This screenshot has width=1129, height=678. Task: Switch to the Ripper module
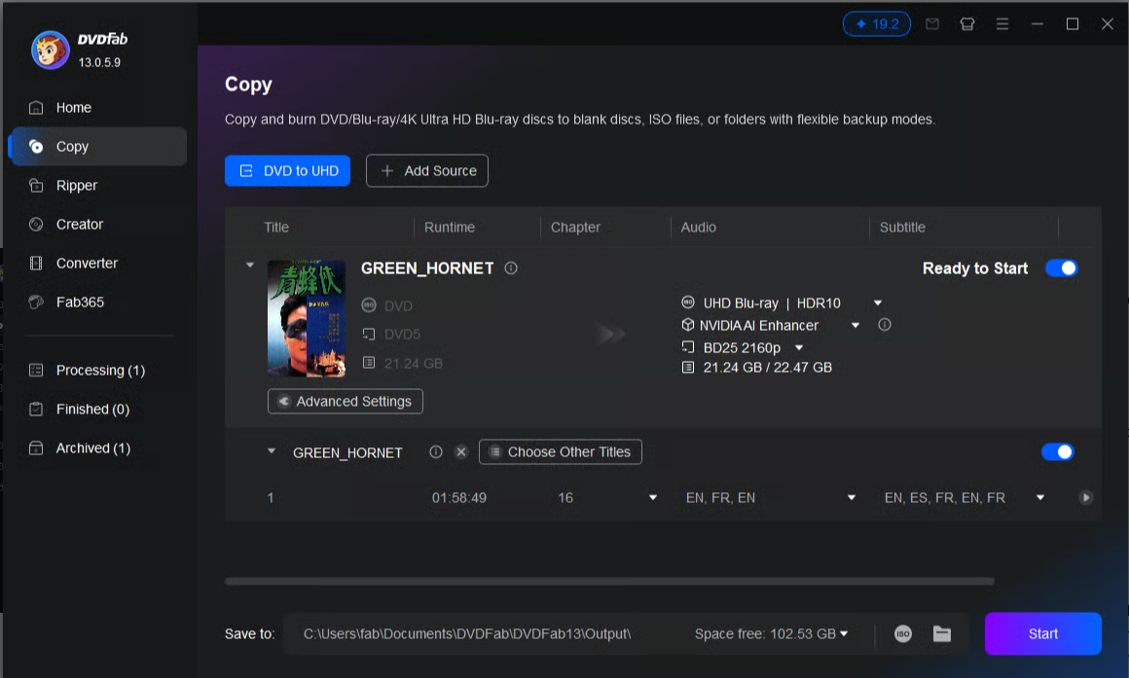pos(76,186)
